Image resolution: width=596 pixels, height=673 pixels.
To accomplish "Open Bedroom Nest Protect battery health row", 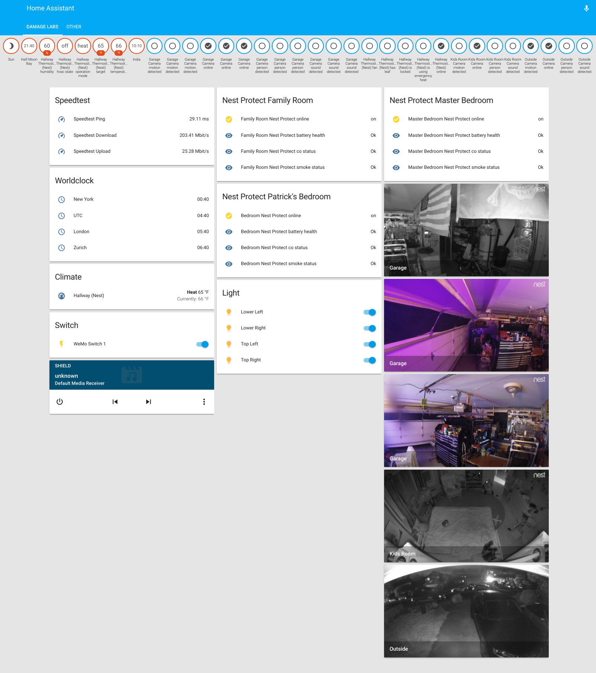I will tap(299, 232).
